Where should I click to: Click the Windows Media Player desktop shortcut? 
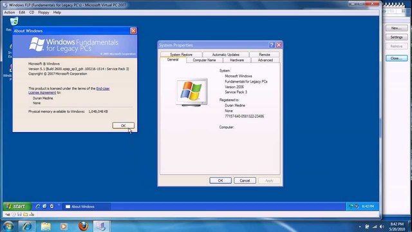point(8,72)
